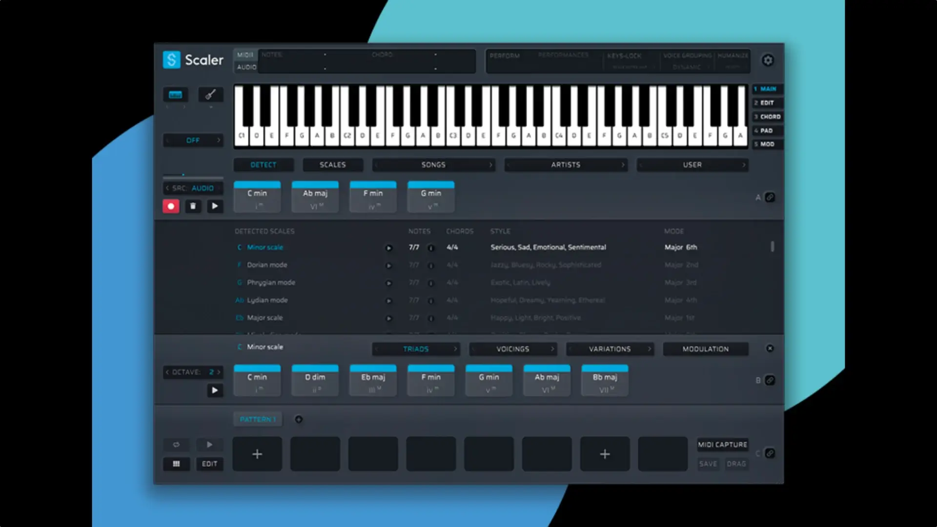The height and width of the screenshot is (527, 937).
Task: Open the settings gear menu
Action: pyautogui.click(x=768, y=60)
